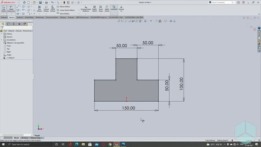Click the Print icon

click(46, 2)
